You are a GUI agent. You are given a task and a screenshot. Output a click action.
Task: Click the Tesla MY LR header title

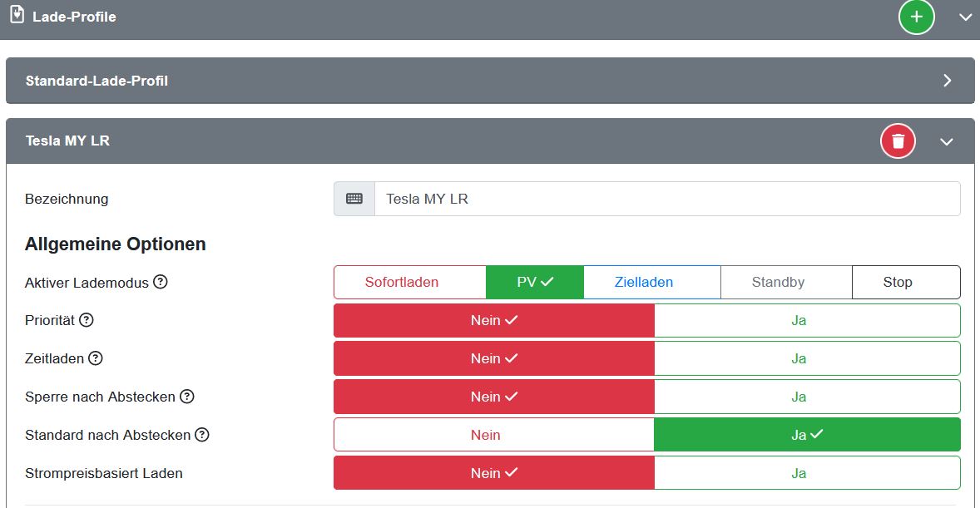point(67,141)
